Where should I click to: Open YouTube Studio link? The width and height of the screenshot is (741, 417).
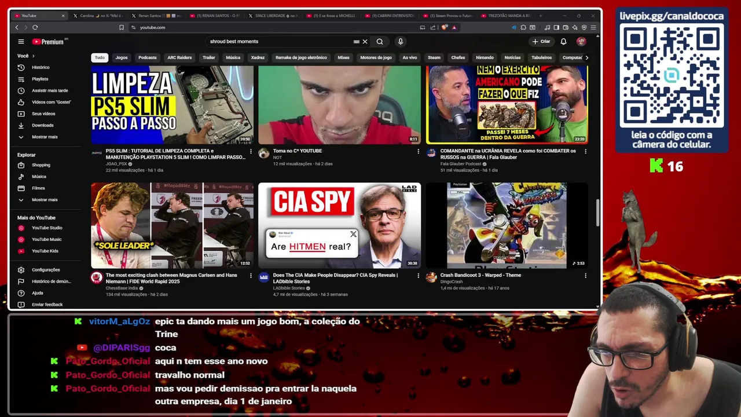pyautogui.click(x=44, y=228)
